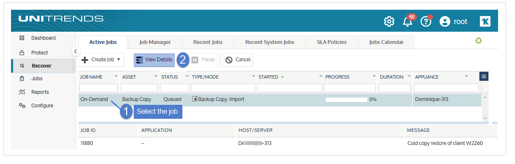Click the Dashboard sidebar icon

coord(22,38)
